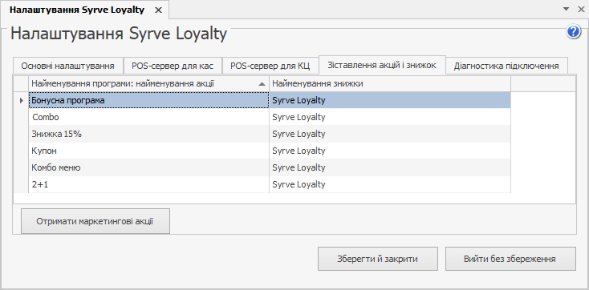Open the discount cell for the Купон row
589x290 pixels.
click(x=390, y=151)
